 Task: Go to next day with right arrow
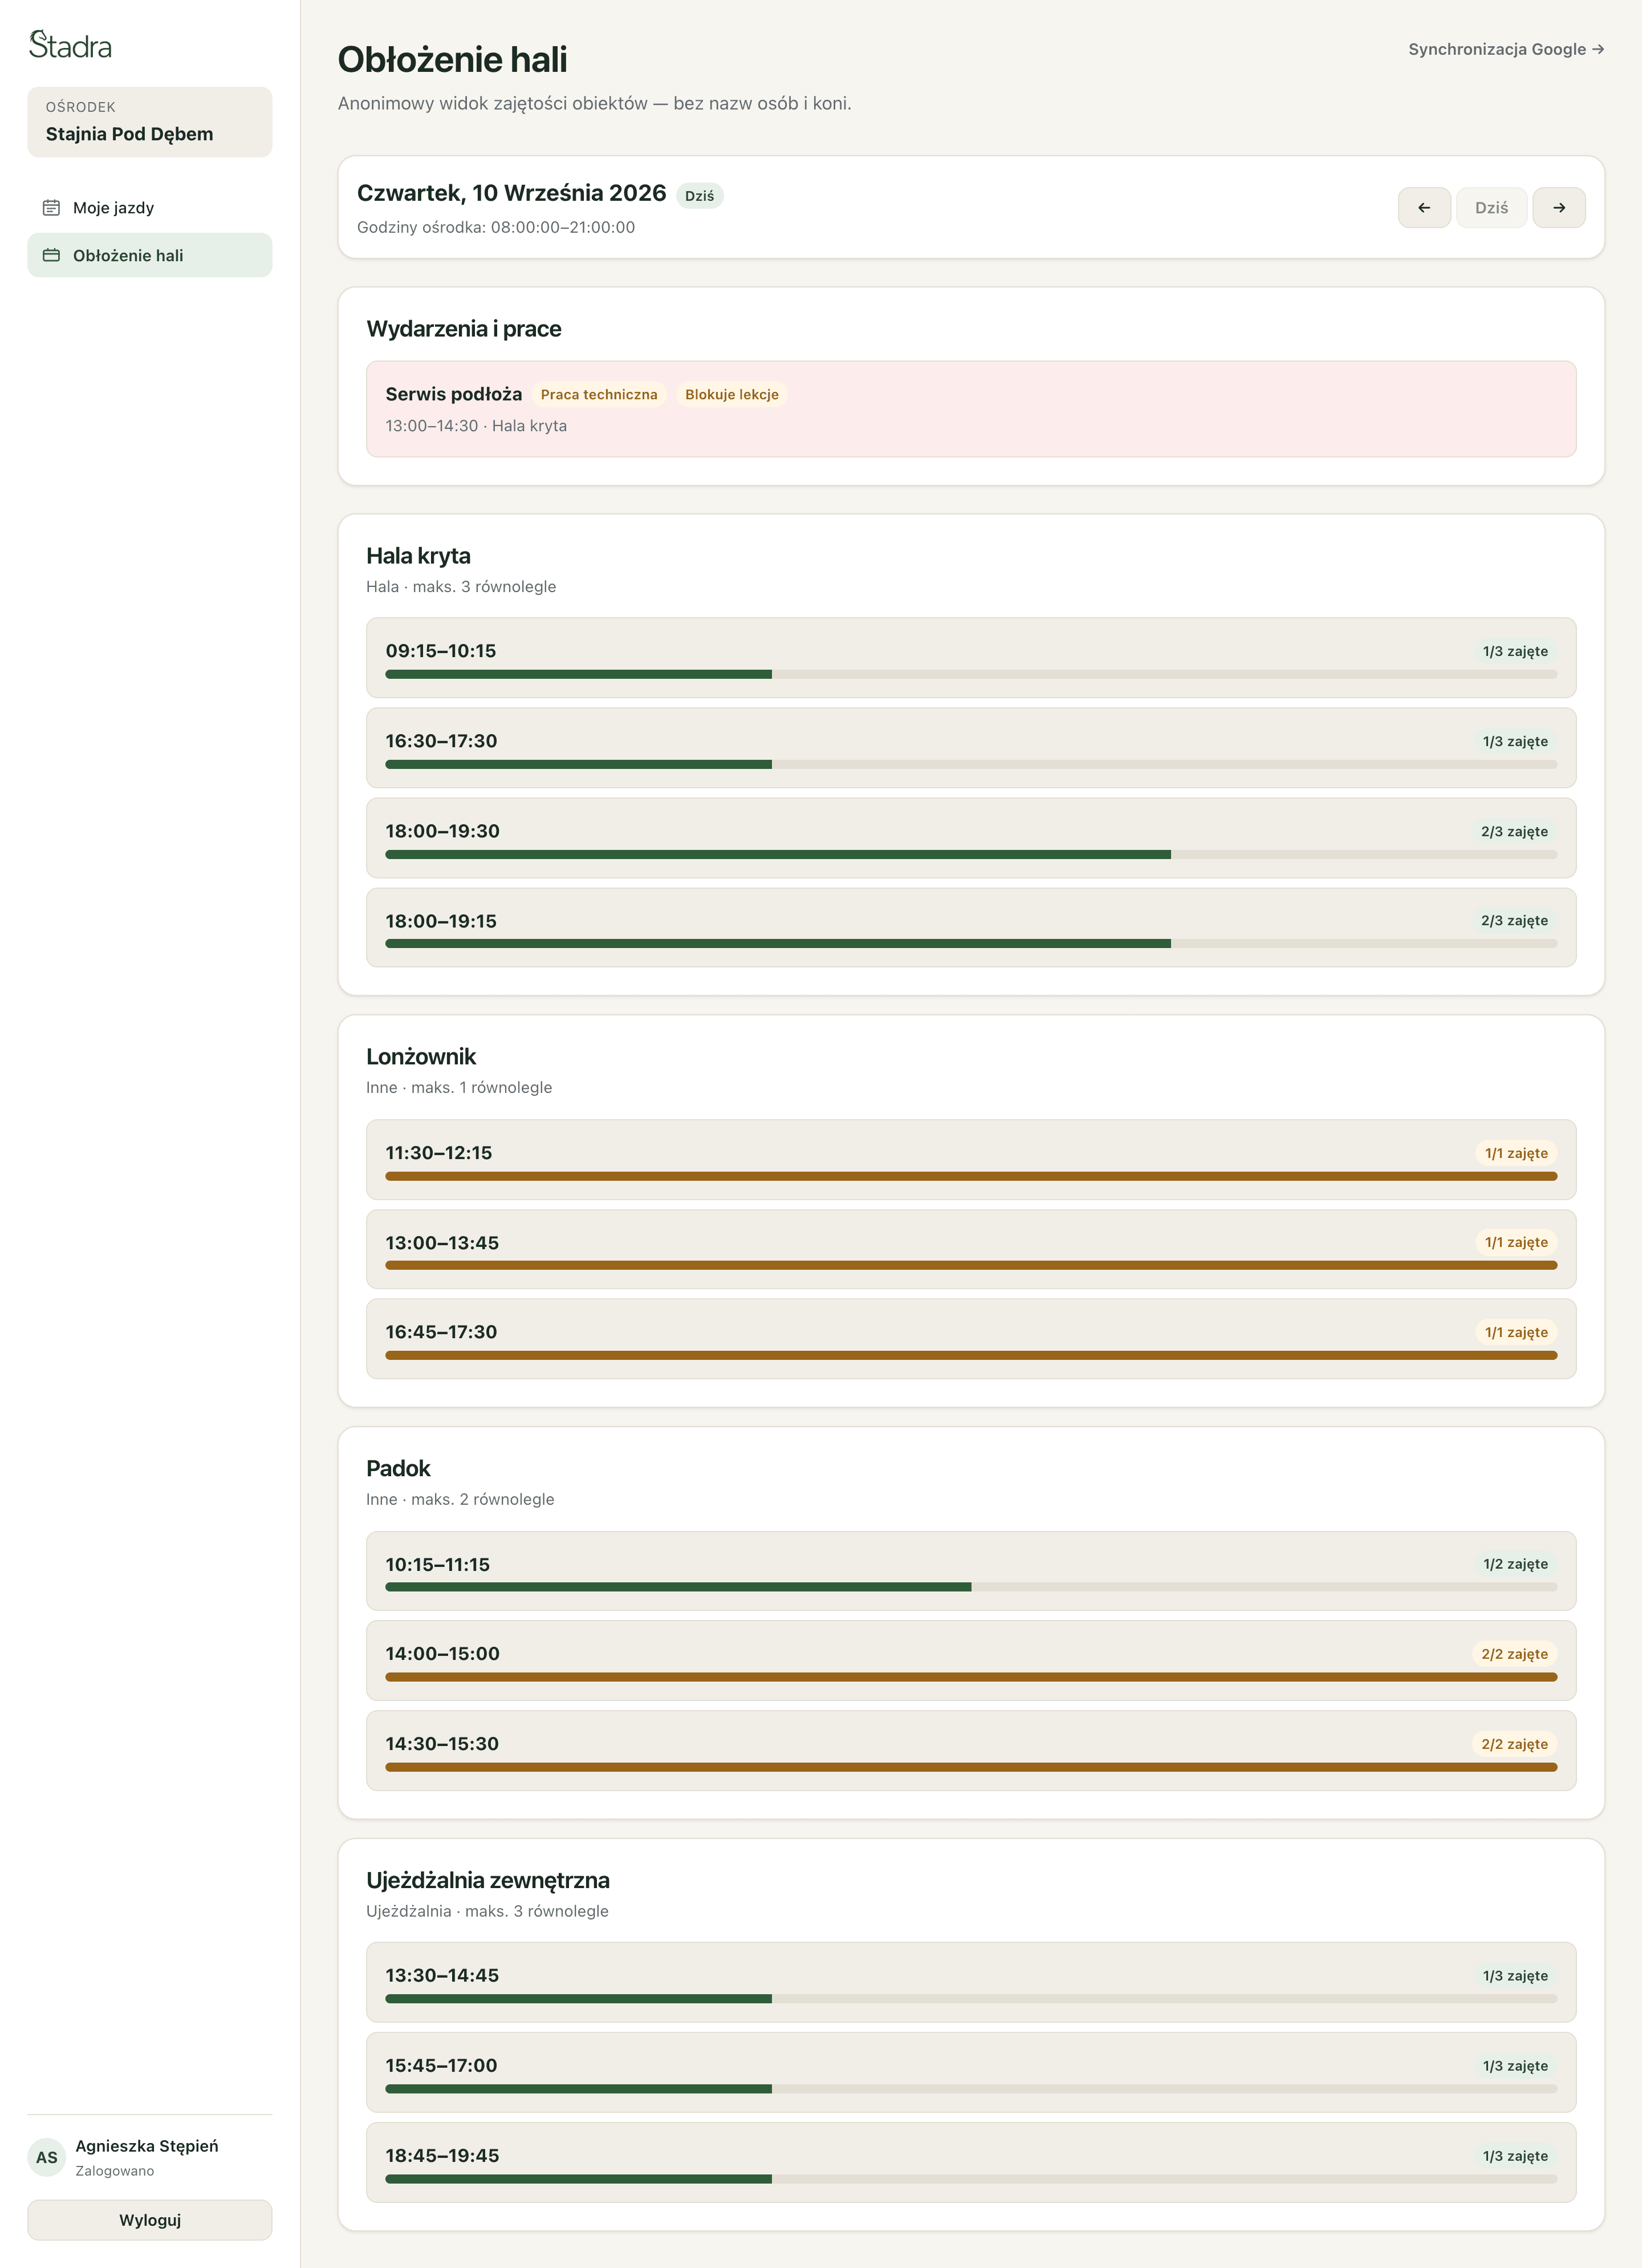1559,208
